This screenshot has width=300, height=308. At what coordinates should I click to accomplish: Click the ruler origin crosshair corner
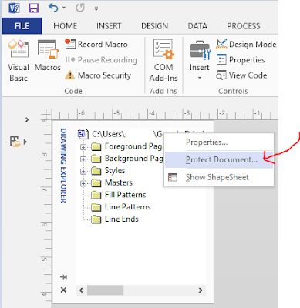click(46, 114)
